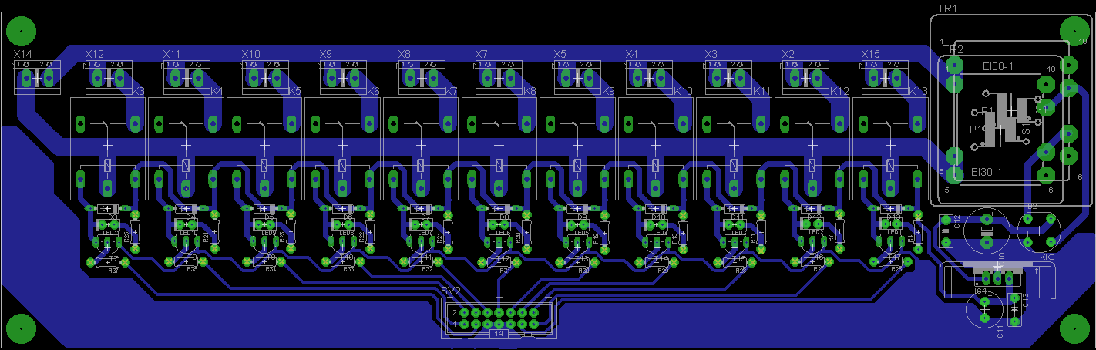Select resistor R22
The height and width of the screenshot is (350, 1096).
(371, 231)
